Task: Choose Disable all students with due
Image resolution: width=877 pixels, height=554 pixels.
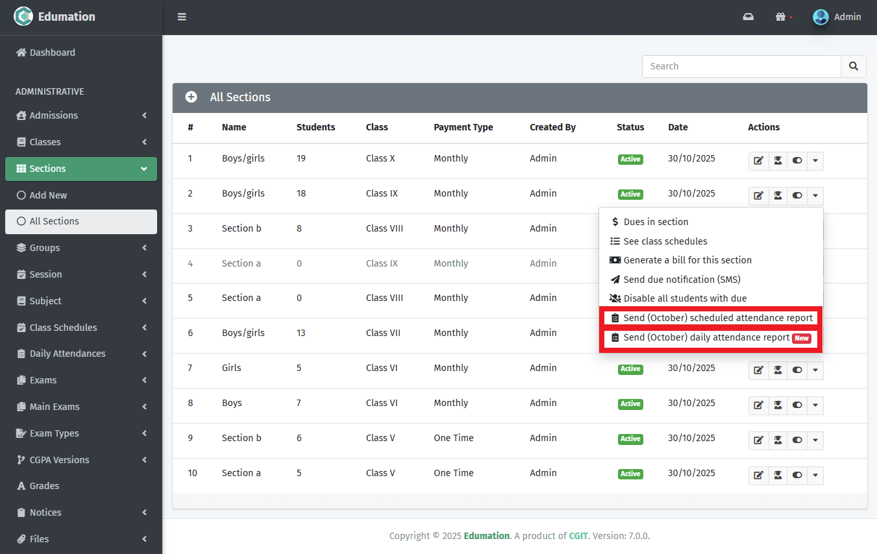Action: [x=711, y=298]
